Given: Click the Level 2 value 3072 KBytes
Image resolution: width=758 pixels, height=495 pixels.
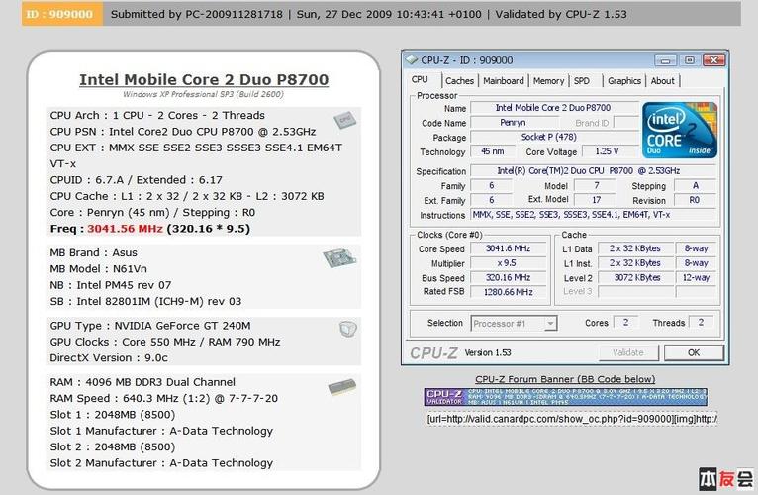Looking at the screenshot, I should coord(634,278).
